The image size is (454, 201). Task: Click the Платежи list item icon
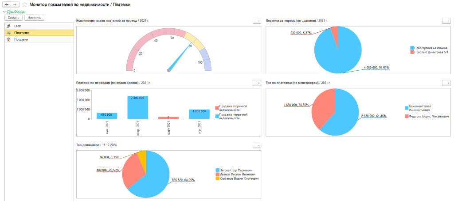point(8,33)
